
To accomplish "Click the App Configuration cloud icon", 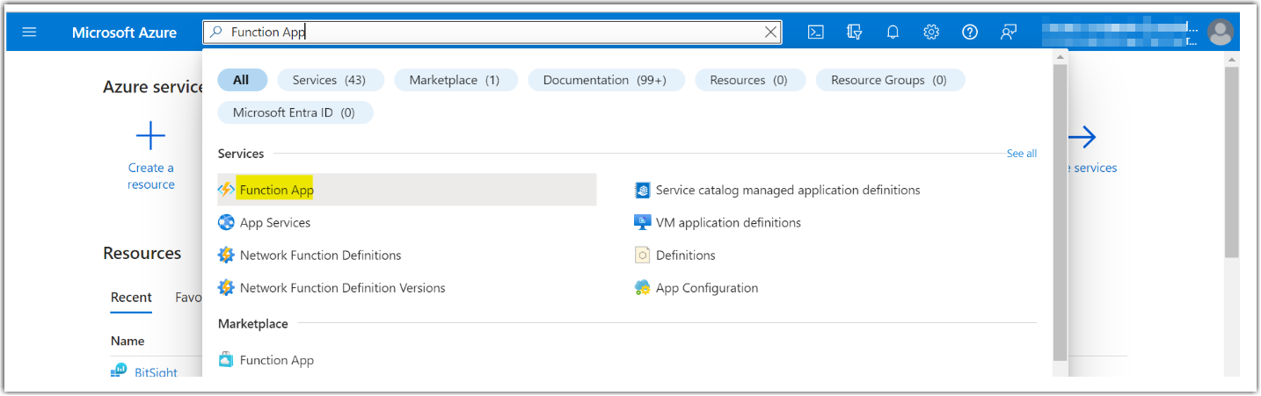I will point(642,288).
